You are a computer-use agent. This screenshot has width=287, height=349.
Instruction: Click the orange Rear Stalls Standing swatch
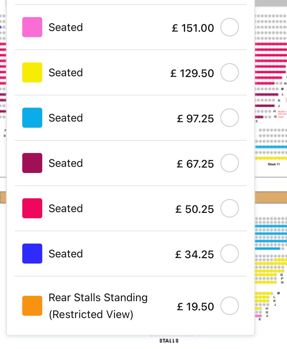[x=32, y=306]
